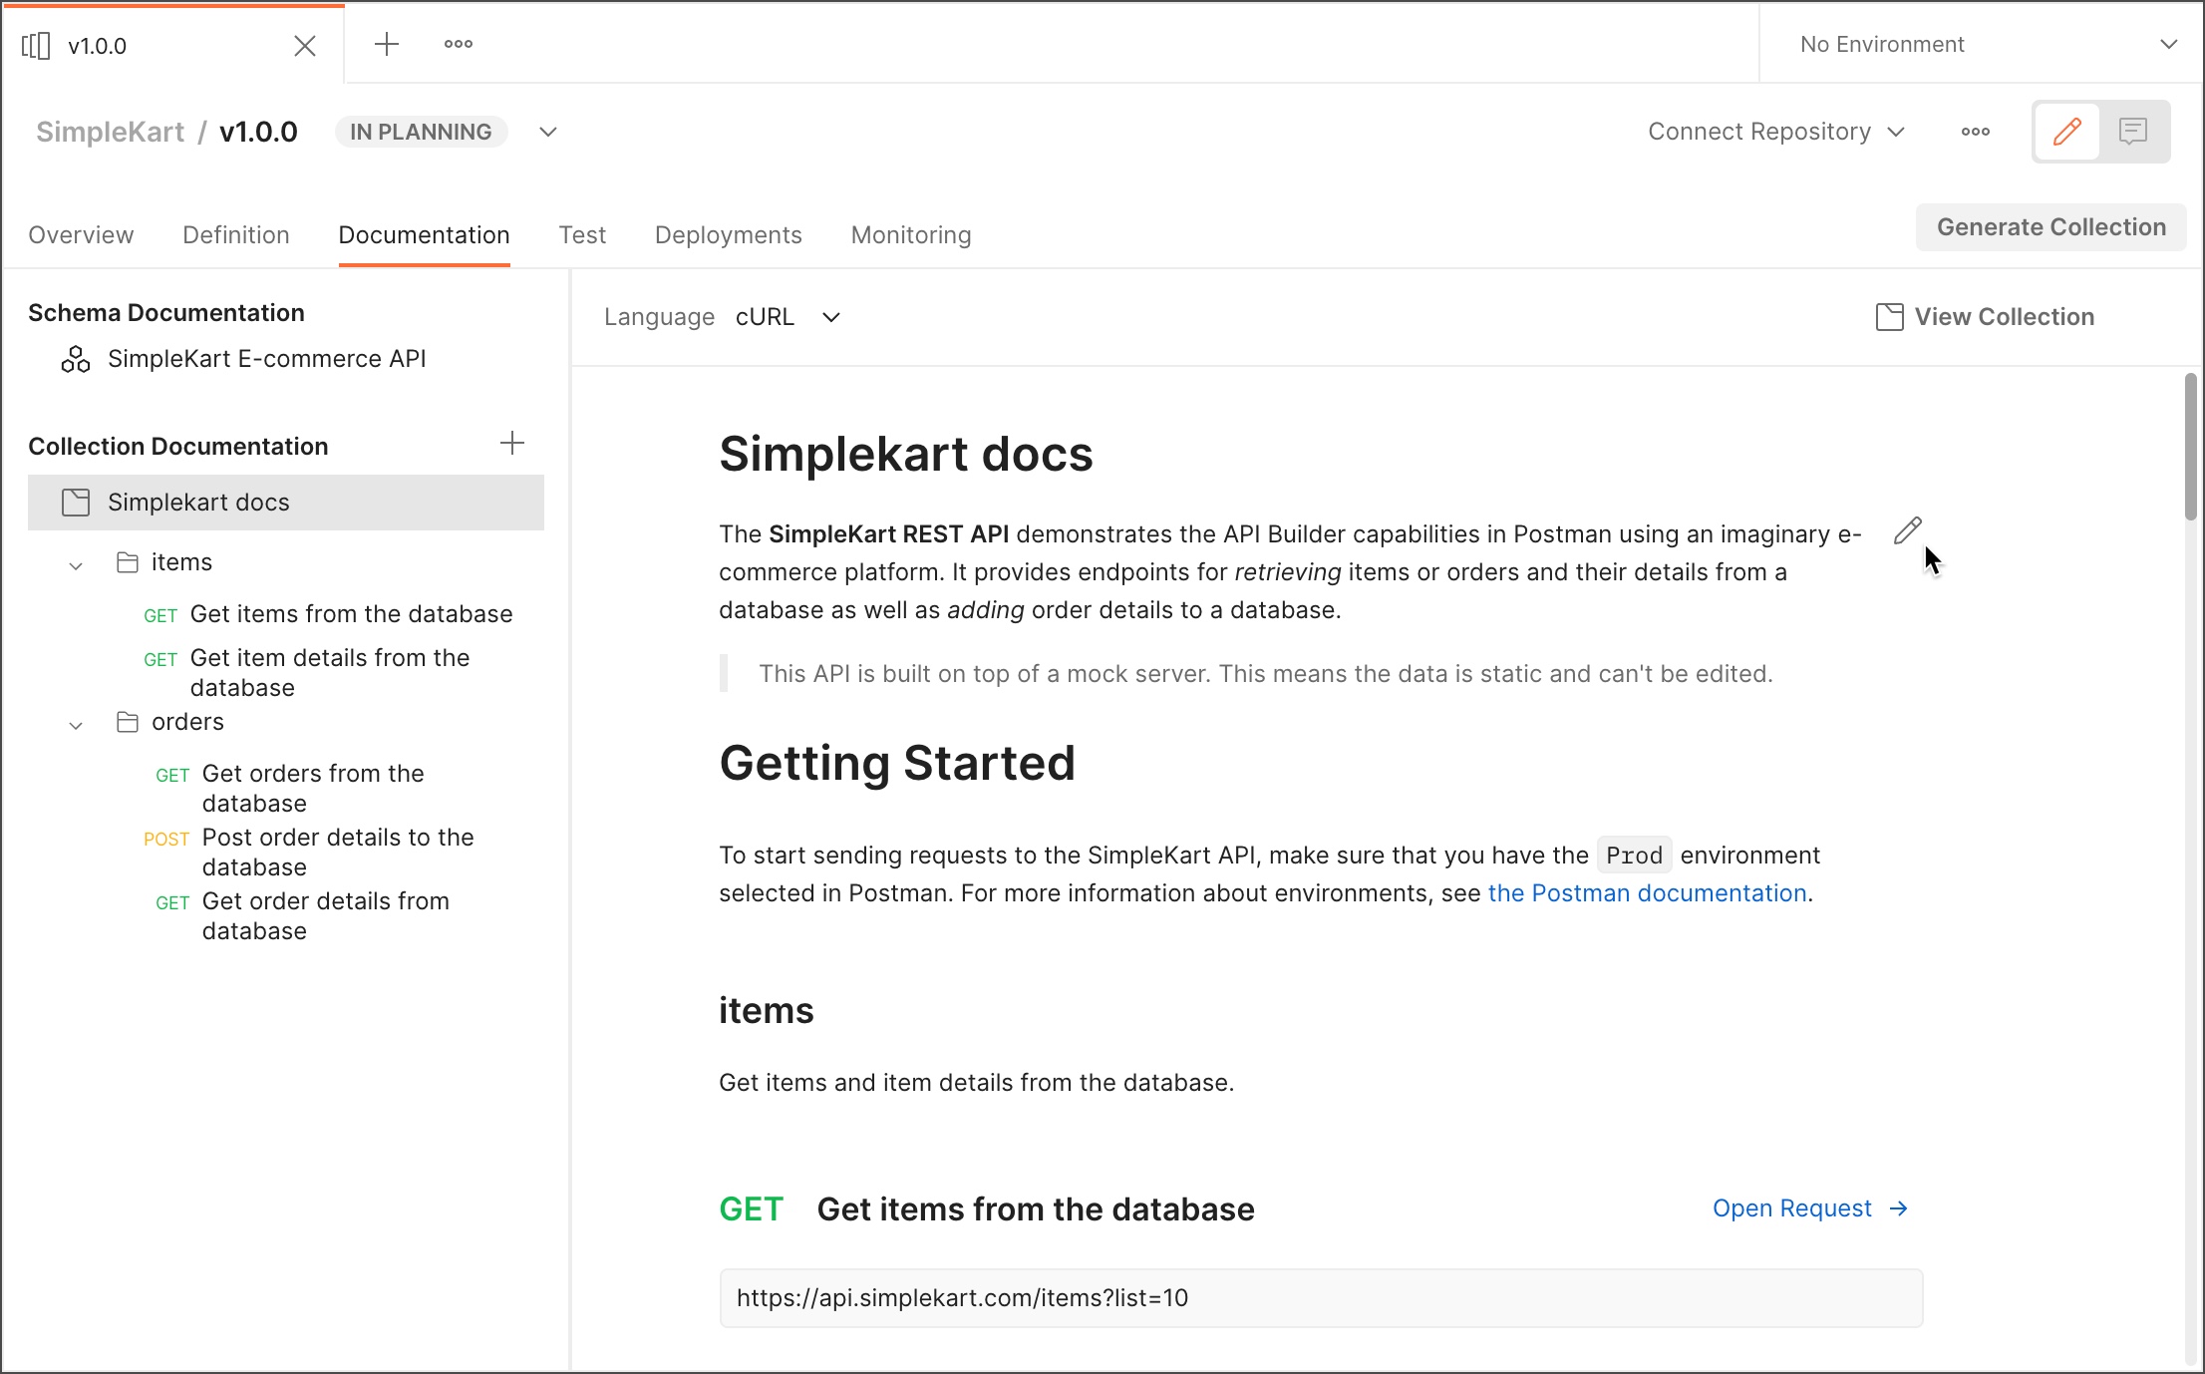Click the orders folder icon
The width and height of the screenshot is (2205, 1374).
128,722
